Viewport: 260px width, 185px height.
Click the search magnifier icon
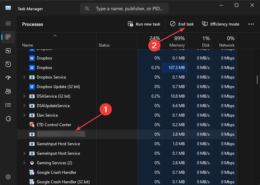pos(87,9)
